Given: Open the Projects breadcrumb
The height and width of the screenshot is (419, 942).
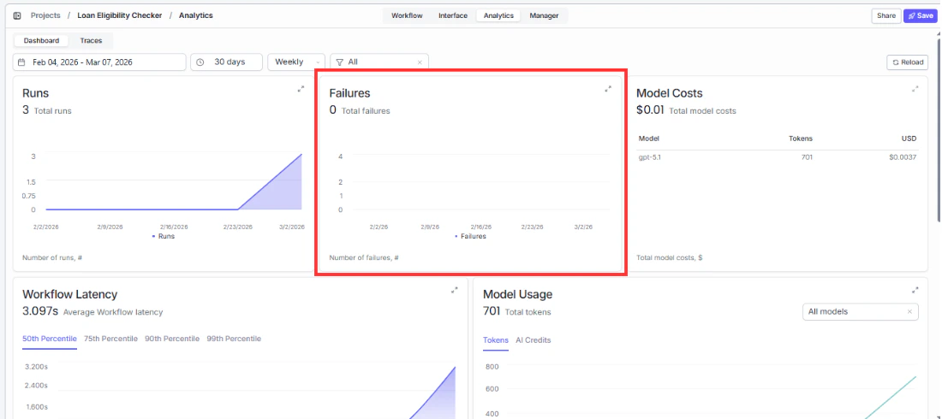Looking at the screenshot, I should click(x=45, y=15).
